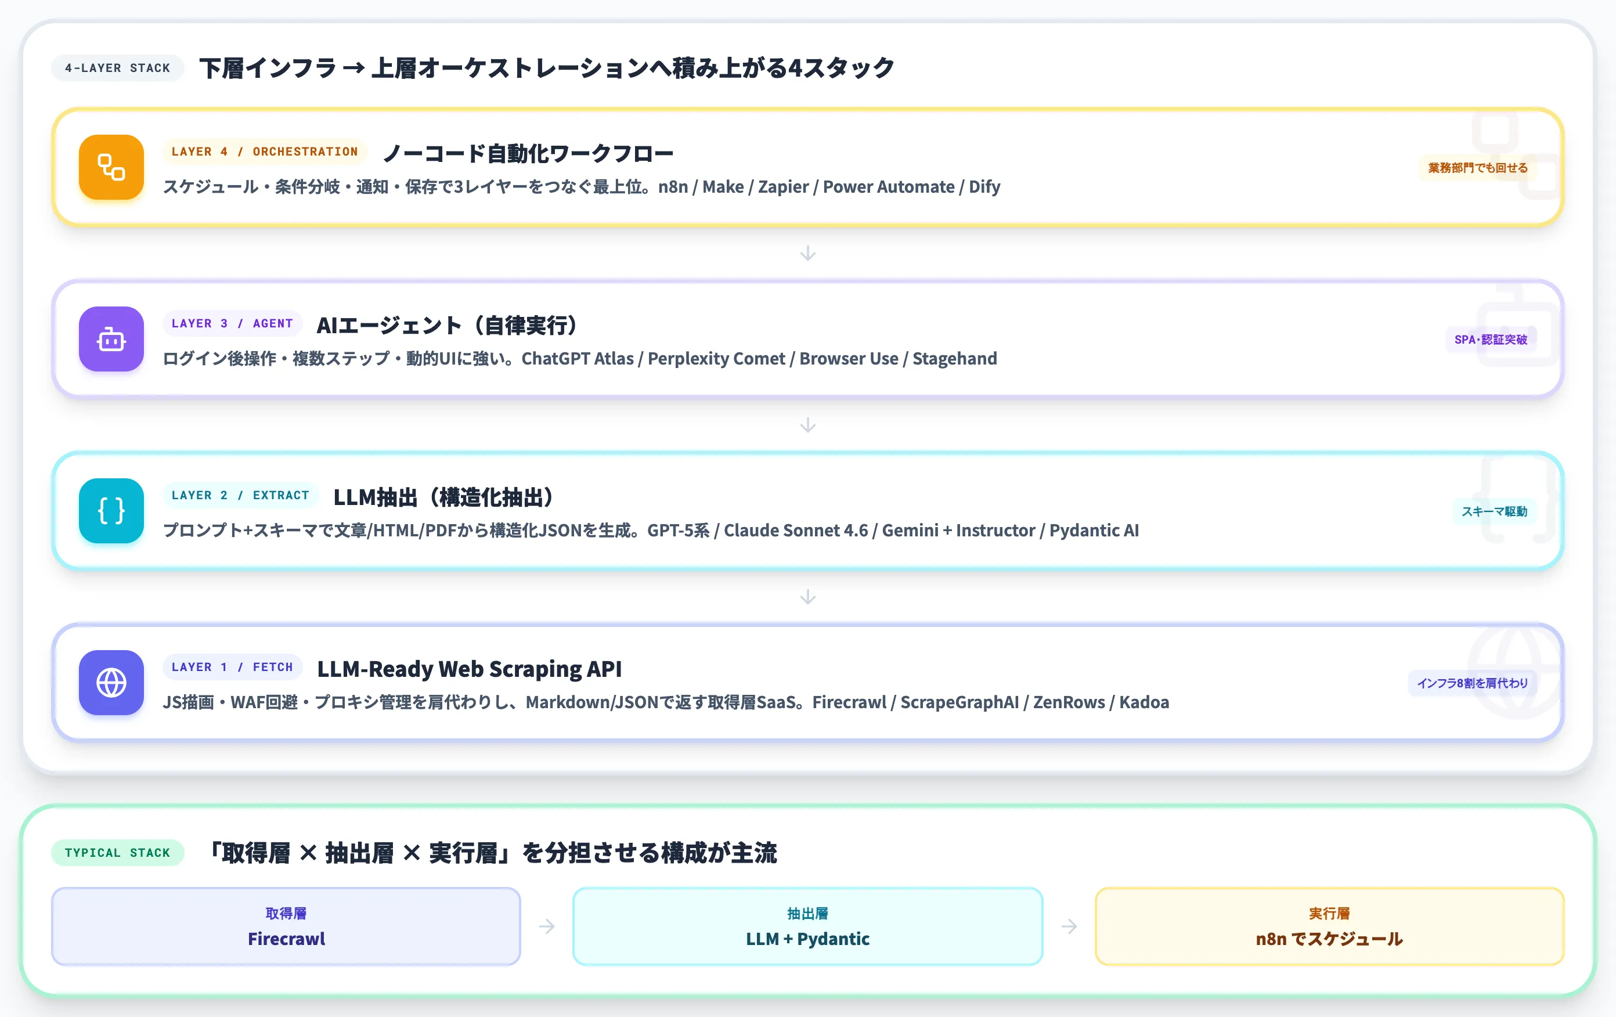Select the 抽出層 LLM + Pydantic card
The image size is (1616, 1017).
pyautogui.click(x=807, y=926)
